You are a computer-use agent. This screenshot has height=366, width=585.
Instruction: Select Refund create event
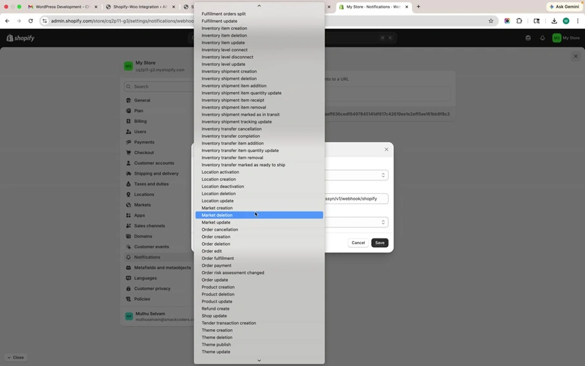[x=260, y=308]
